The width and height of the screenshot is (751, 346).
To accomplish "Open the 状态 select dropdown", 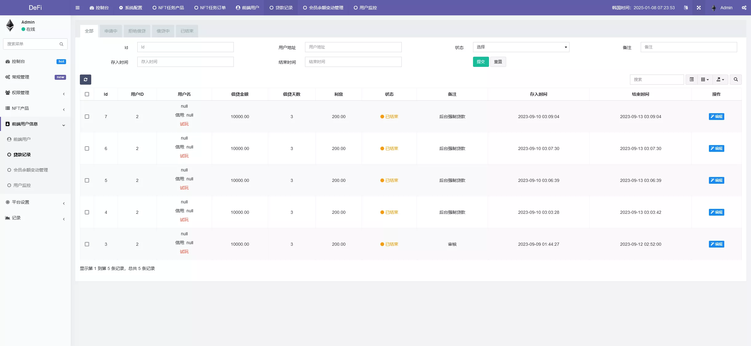I will pos(521,47).
